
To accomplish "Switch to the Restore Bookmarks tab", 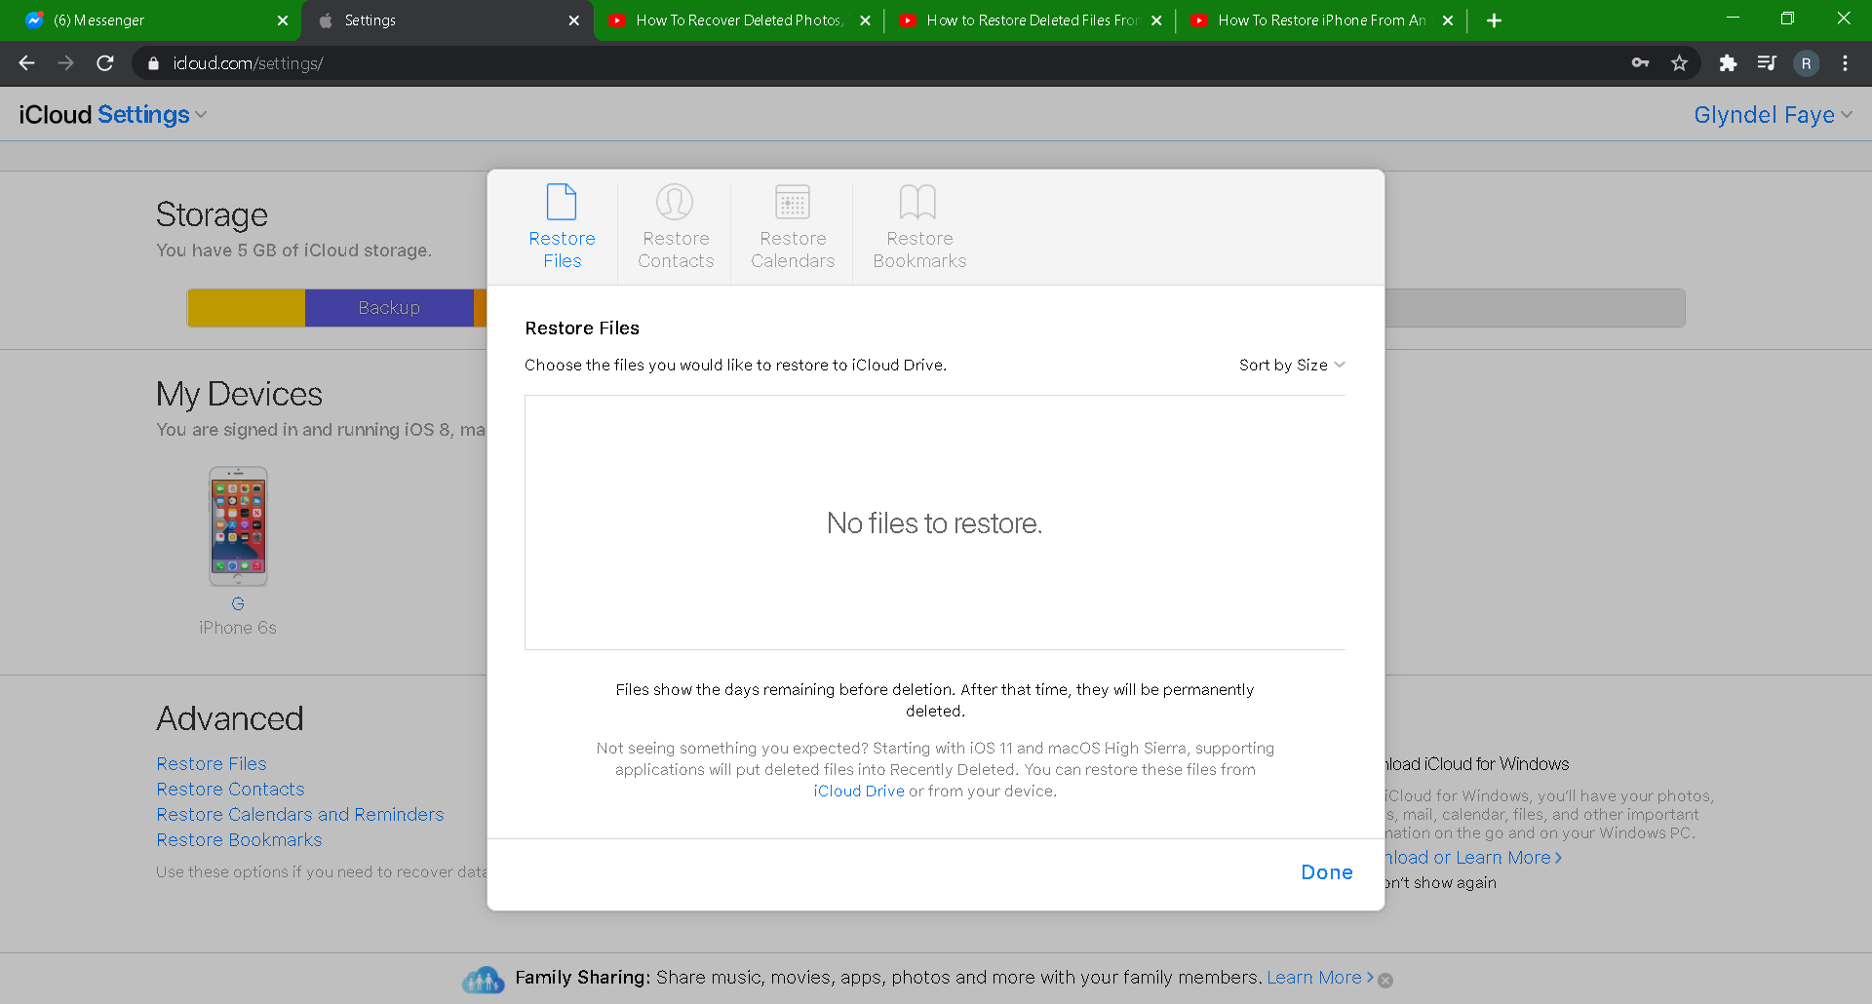I will 919,227.
